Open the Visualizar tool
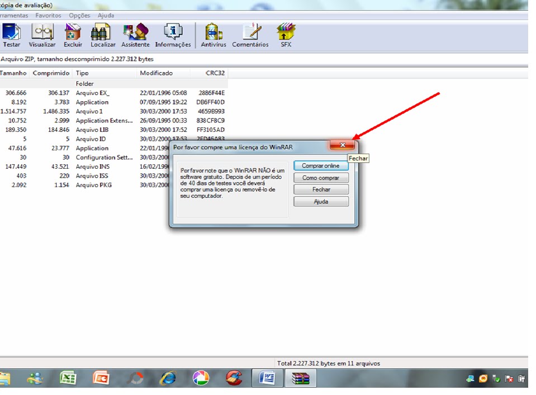The width and height of the screenshot is (536, 395). click(42, 35)
